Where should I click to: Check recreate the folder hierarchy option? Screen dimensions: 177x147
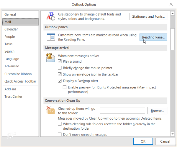[60, 124]
